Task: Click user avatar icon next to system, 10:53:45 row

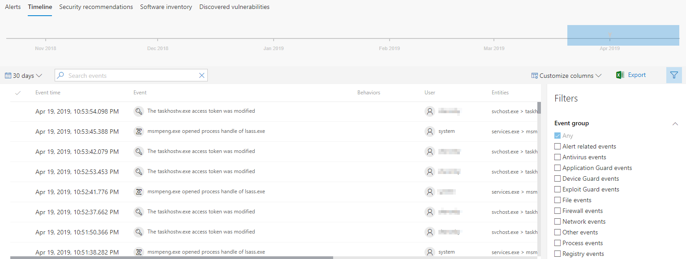Action: tap(430, 132)
